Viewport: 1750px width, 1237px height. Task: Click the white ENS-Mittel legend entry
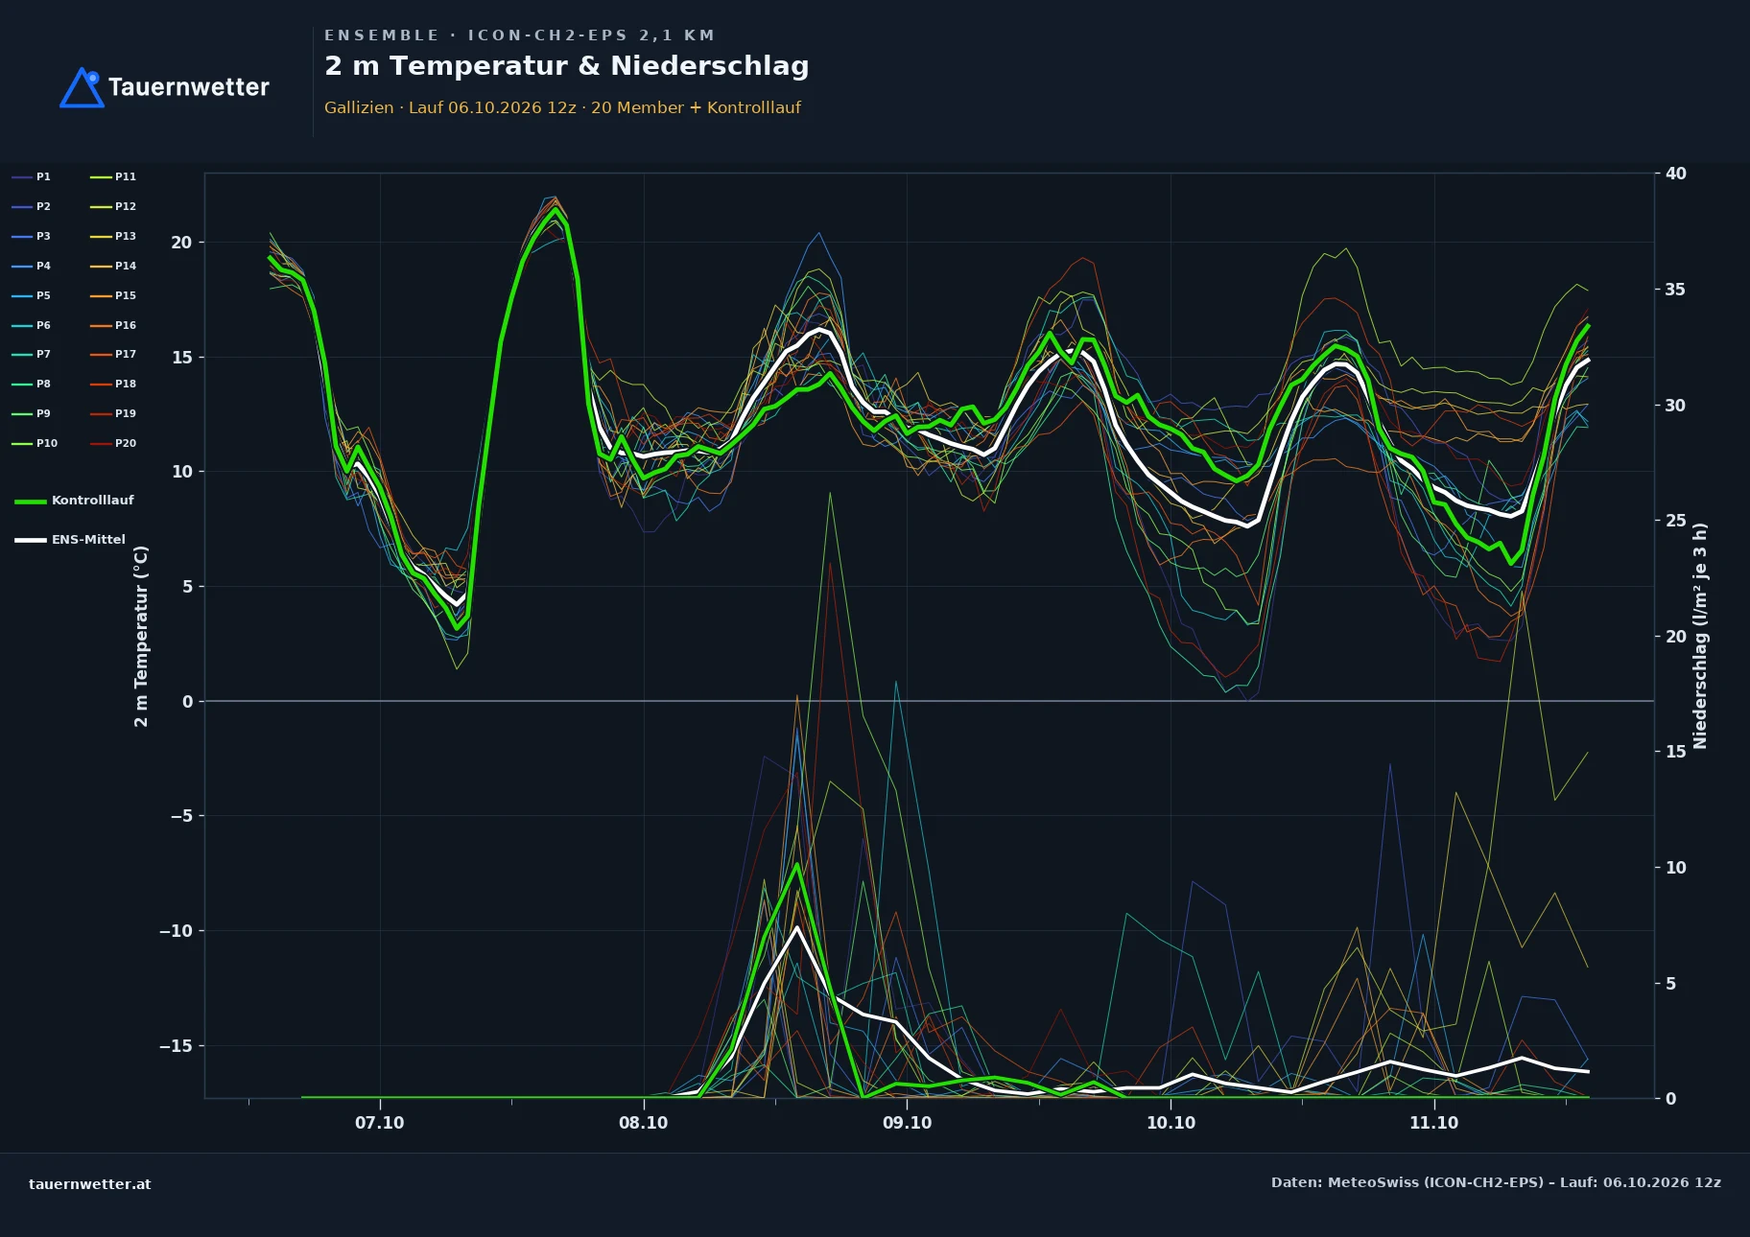pos(70,540)
